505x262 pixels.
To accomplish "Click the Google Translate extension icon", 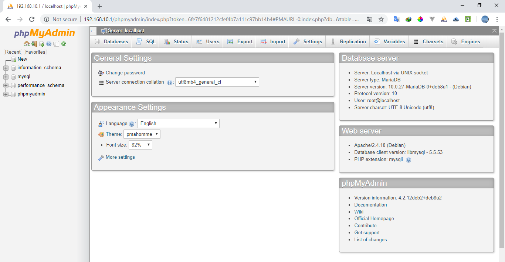I will click(x=396, y=19).
